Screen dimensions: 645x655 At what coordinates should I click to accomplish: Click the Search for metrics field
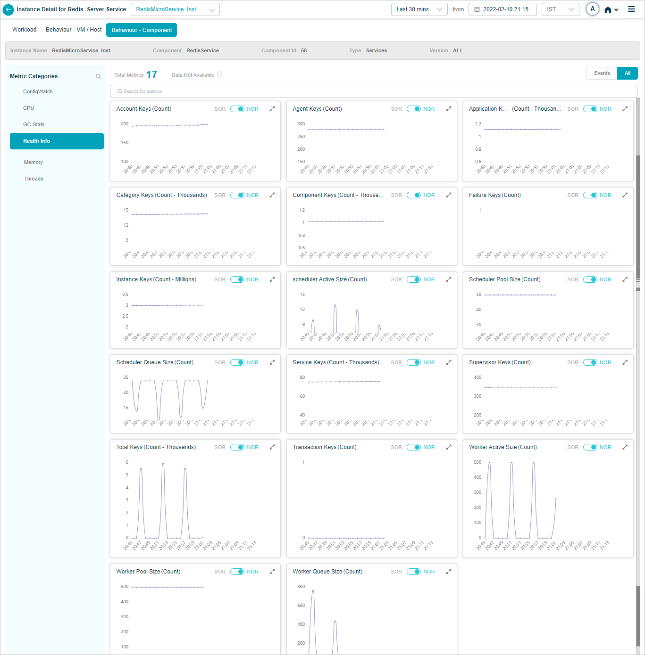click(x=373, y=91)
